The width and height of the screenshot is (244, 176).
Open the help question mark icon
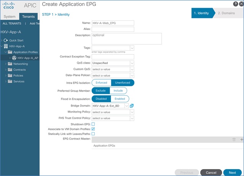[x=236, y=4]
